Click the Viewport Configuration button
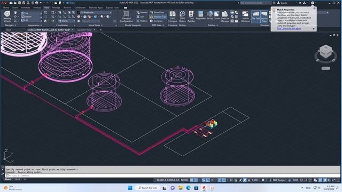The height and width of the screenshot is (192, 342). tap(126, 17)
